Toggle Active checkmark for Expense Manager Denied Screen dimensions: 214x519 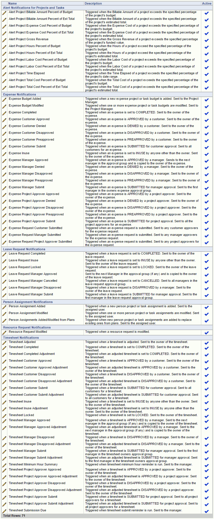(207, 168)
